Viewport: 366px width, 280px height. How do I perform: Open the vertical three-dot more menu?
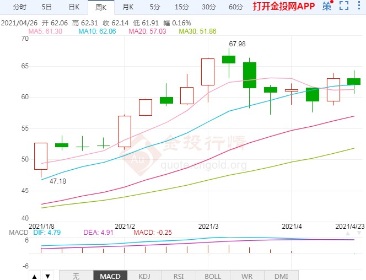pos(358,7)
